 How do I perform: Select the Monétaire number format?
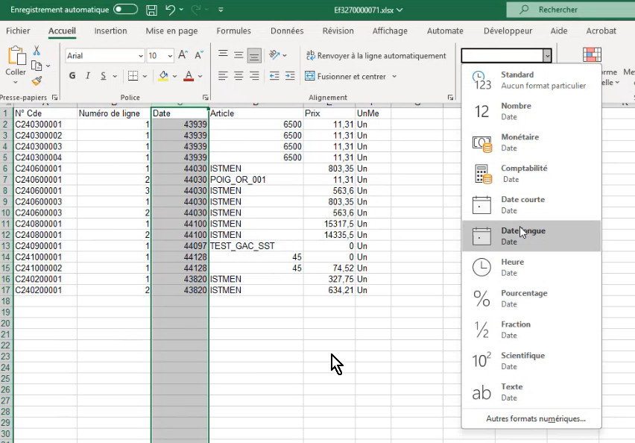[x=531, y=142]
